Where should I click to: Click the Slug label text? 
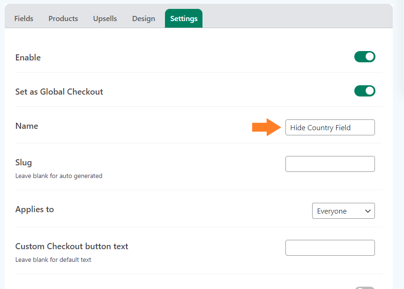pyautogui.click(x=23, y=163)
